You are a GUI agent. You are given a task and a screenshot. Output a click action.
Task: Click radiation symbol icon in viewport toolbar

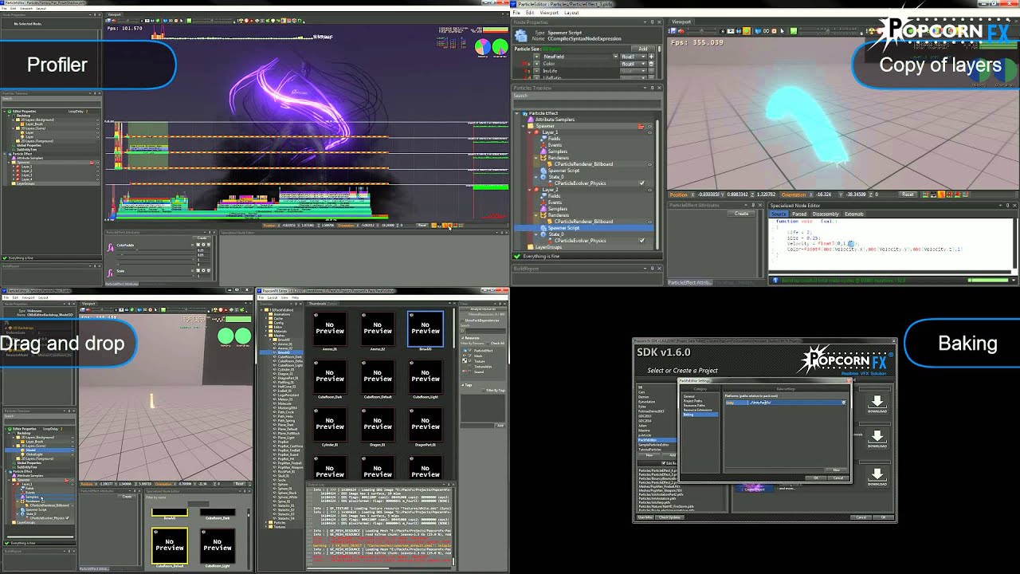(871, 31)
